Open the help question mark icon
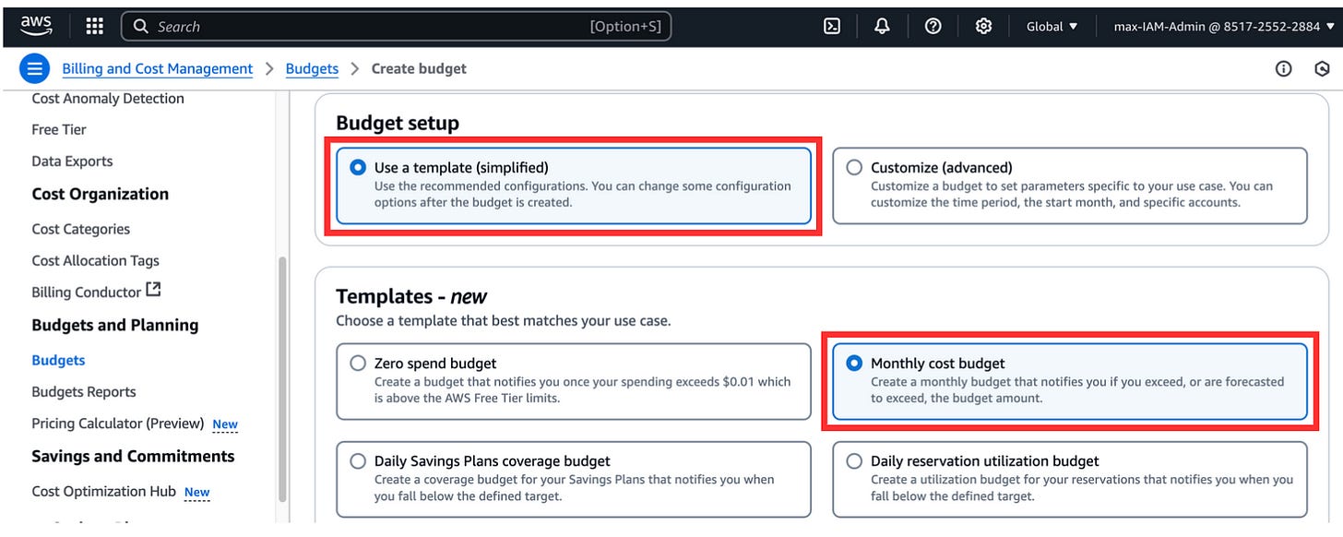Image resolution: width=1343 pixels, height=537 pixels. 933,27
